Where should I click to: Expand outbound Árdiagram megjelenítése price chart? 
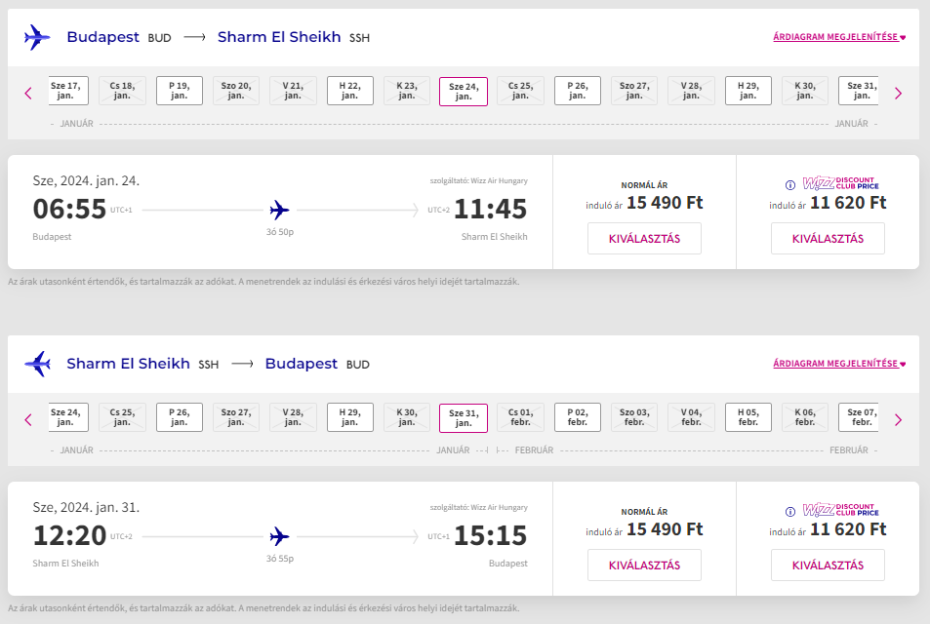point(839,38)
